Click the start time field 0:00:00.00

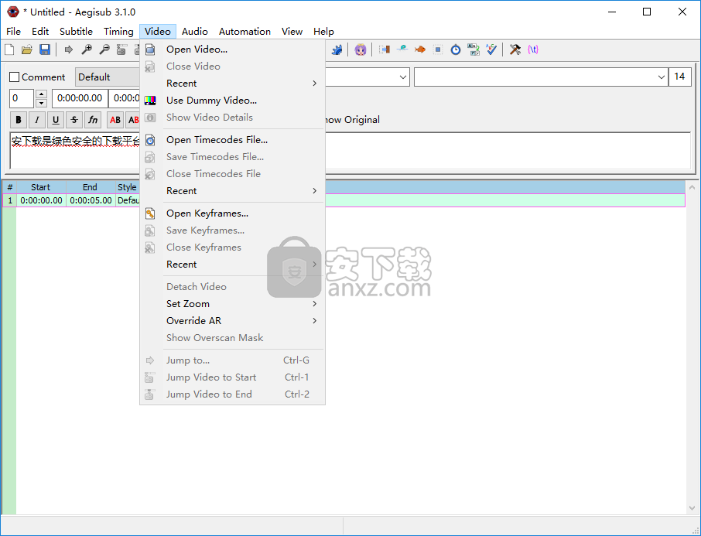80,98
